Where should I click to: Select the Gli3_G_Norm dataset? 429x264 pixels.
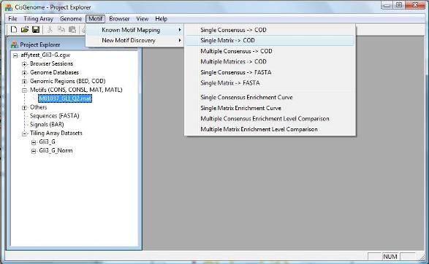tap(56, 150)
